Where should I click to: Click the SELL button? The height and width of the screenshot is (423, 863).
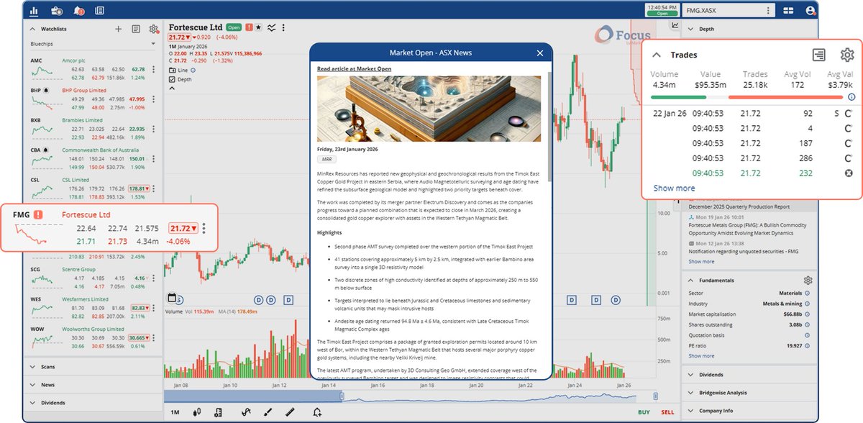click(x=667, y=412)
